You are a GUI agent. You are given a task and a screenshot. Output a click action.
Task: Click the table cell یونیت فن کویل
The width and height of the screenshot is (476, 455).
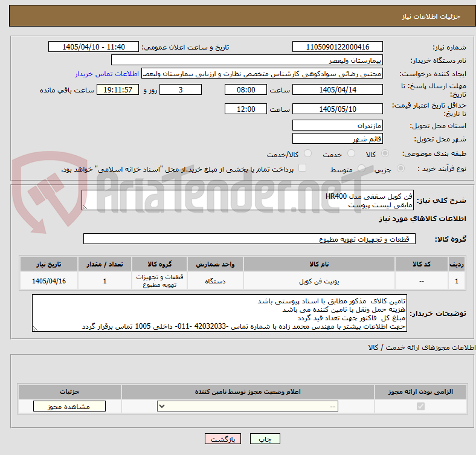[319, 281]
